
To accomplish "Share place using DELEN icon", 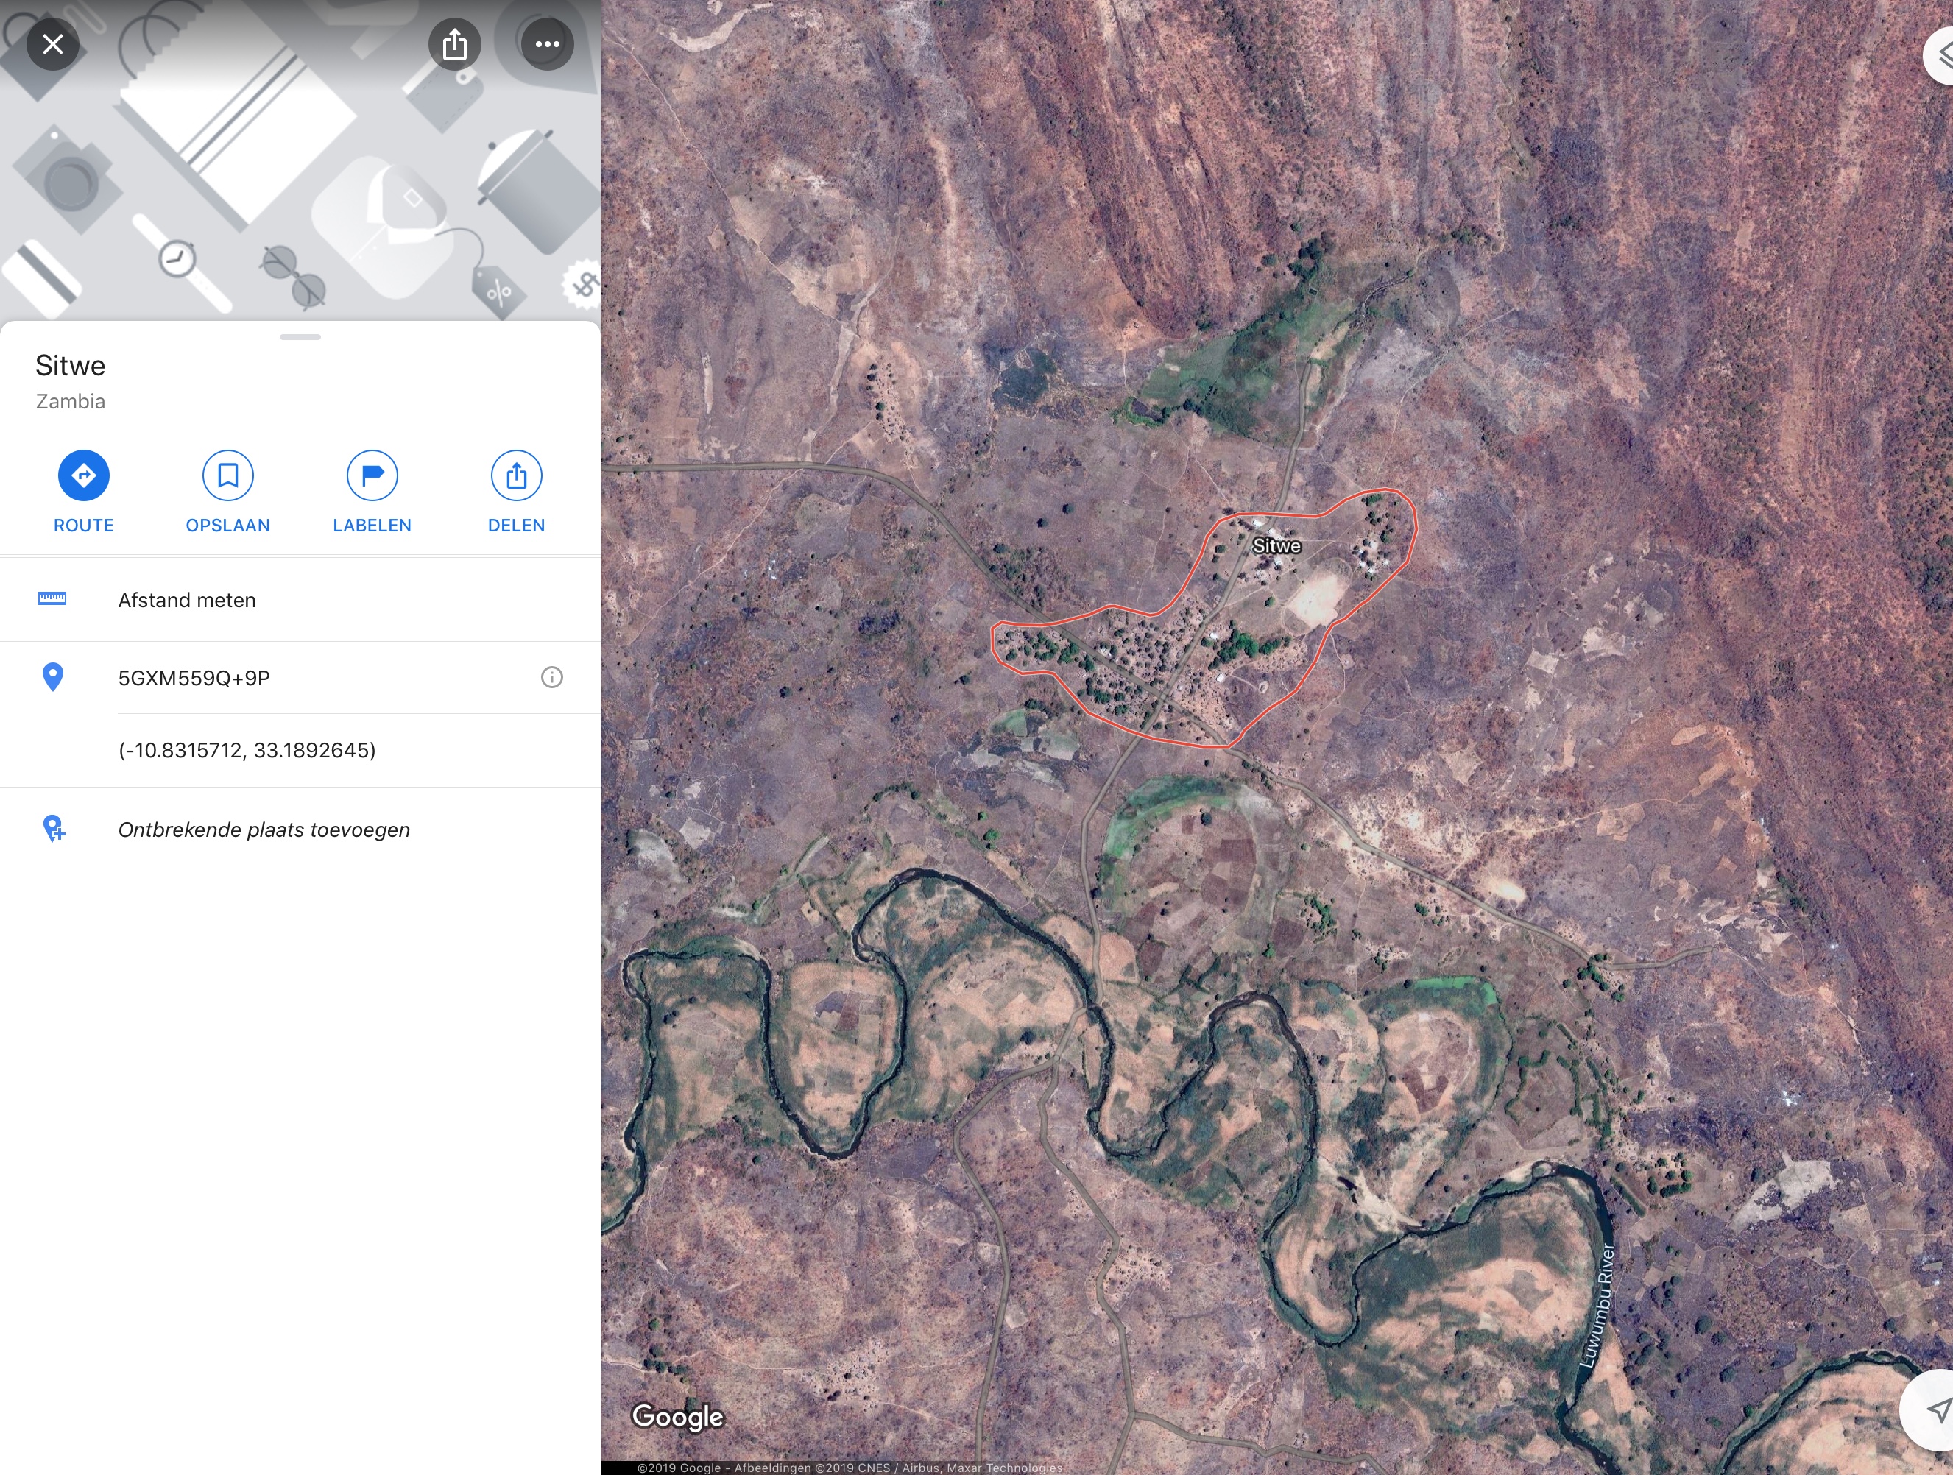I will tap(517, 475).
